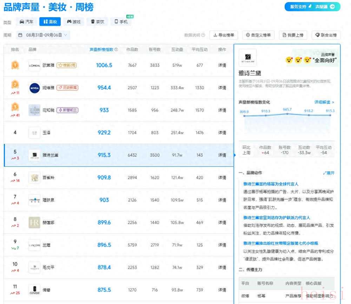
Task: Click the 915.3 last point on trend chart
Action: (330, 115)
